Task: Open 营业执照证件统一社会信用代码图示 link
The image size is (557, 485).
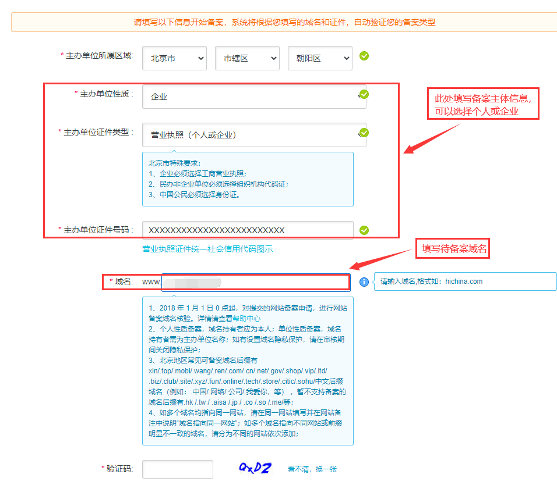Action: click(207, 249)
